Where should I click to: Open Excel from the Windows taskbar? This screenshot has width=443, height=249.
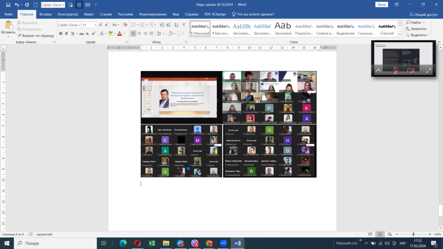coord(152,243)
